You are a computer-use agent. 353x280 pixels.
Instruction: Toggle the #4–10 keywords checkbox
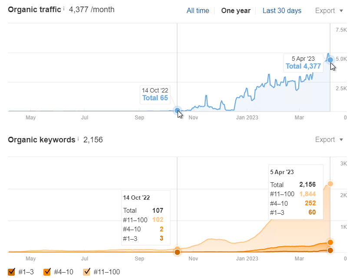click(x=47, y=272)
